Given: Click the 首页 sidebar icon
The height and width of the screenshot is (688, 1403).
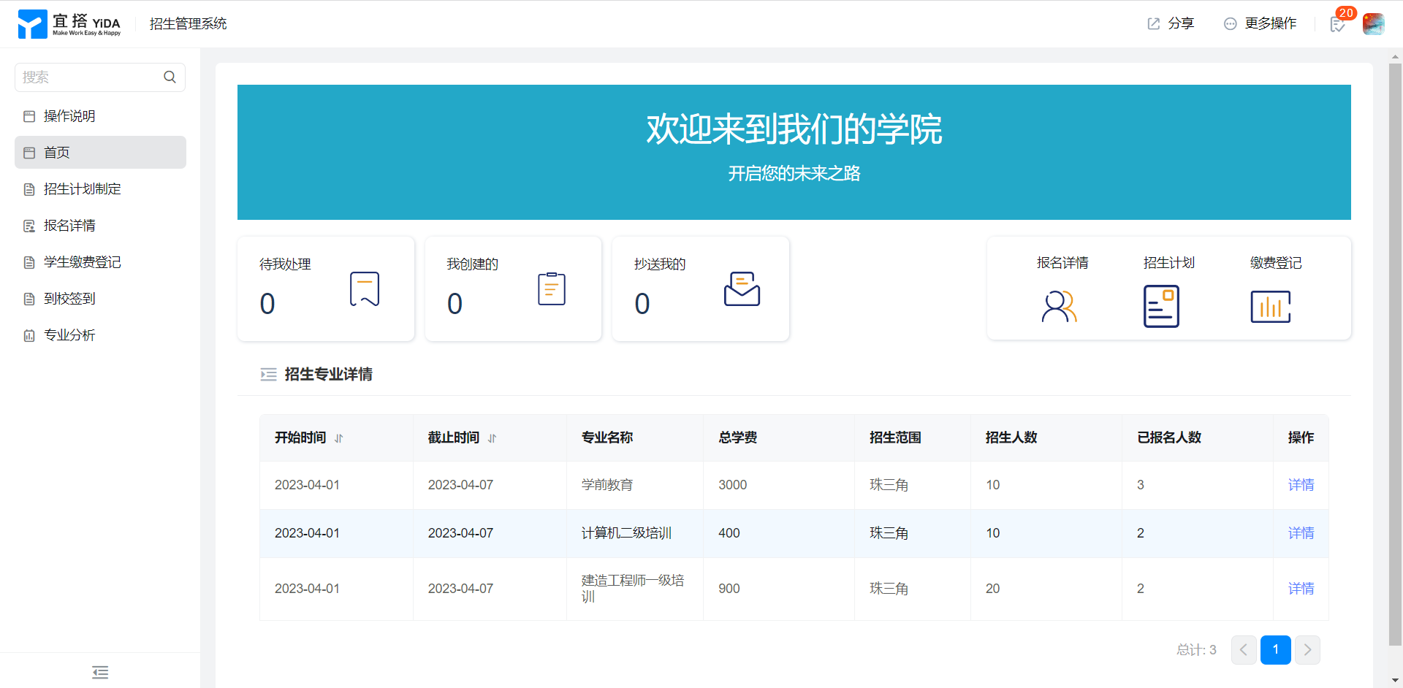Looking at the screenshot, I should coord(29,153).
